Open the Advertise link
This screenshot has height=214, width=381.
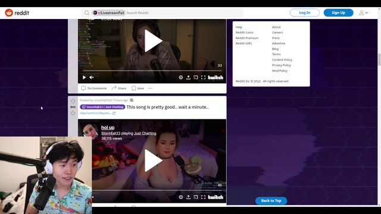279,43
